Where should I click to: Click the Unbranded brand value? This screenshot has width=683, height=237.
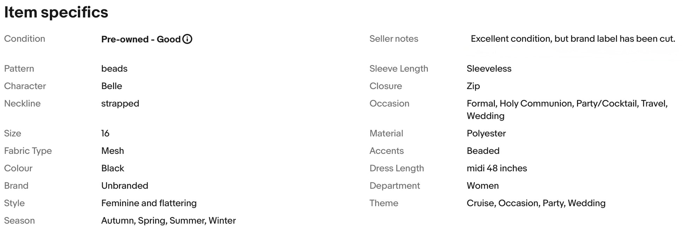point(125,186)
